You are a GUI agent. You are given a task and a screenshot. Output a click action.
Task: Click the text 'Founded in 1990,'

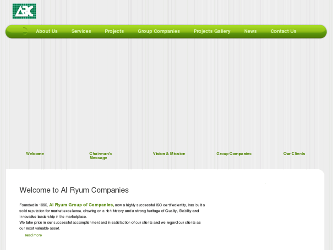pyautogui.click(x=34, y=205)
